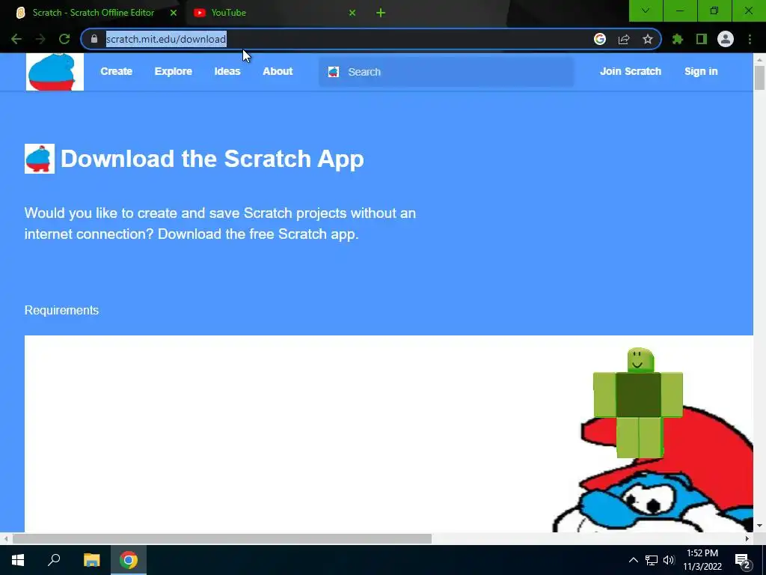The height and width of the screenshot is (575, 766).
Task: Click the vertical scrollbar thumb
Action: [759, 77]
